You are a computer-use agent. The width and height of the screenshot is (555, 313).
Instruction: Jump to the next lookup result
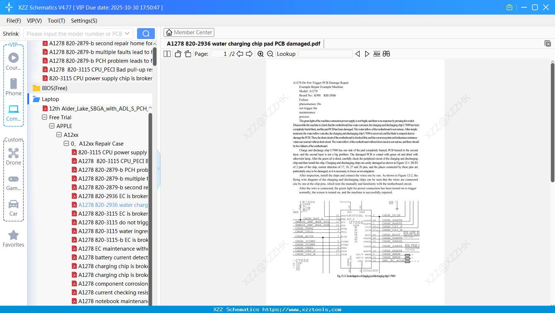point(367,54)
